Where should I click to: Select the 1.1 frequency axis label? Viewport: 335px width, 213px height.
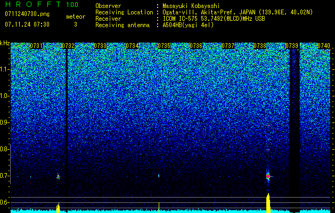coord(5,69)
